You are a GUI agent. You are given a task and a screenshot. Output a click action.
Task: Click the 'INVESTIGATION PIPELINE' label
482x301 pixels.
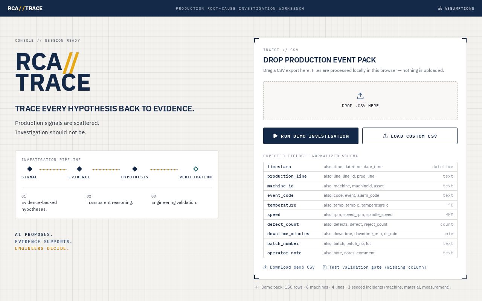[x=51, y=160]
